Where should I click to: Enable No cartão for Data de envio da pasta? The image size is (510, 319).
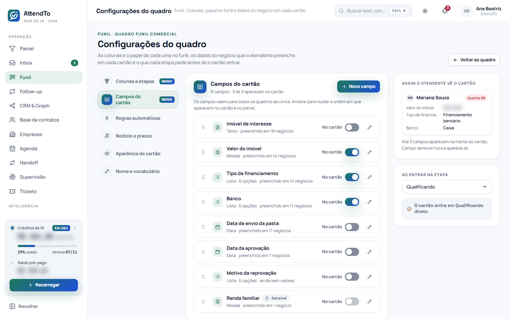(352, 227)
